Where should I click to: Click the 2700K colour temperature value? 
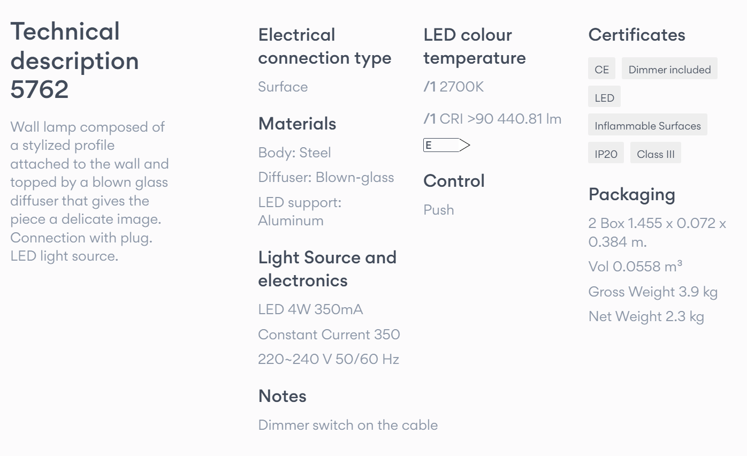(461, 87)
